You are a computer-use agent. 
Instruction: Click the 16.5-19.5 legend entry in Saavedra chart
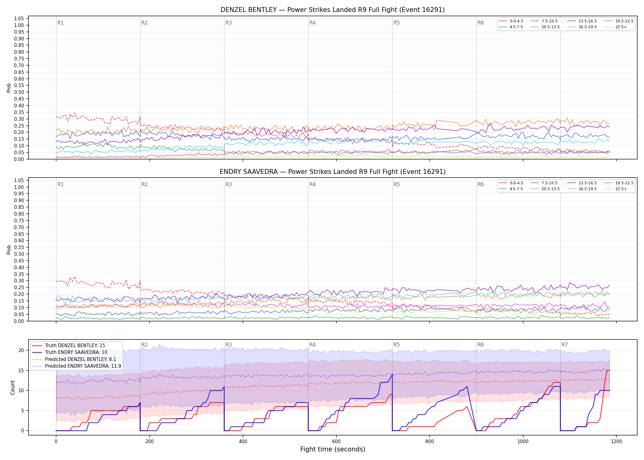582,189
